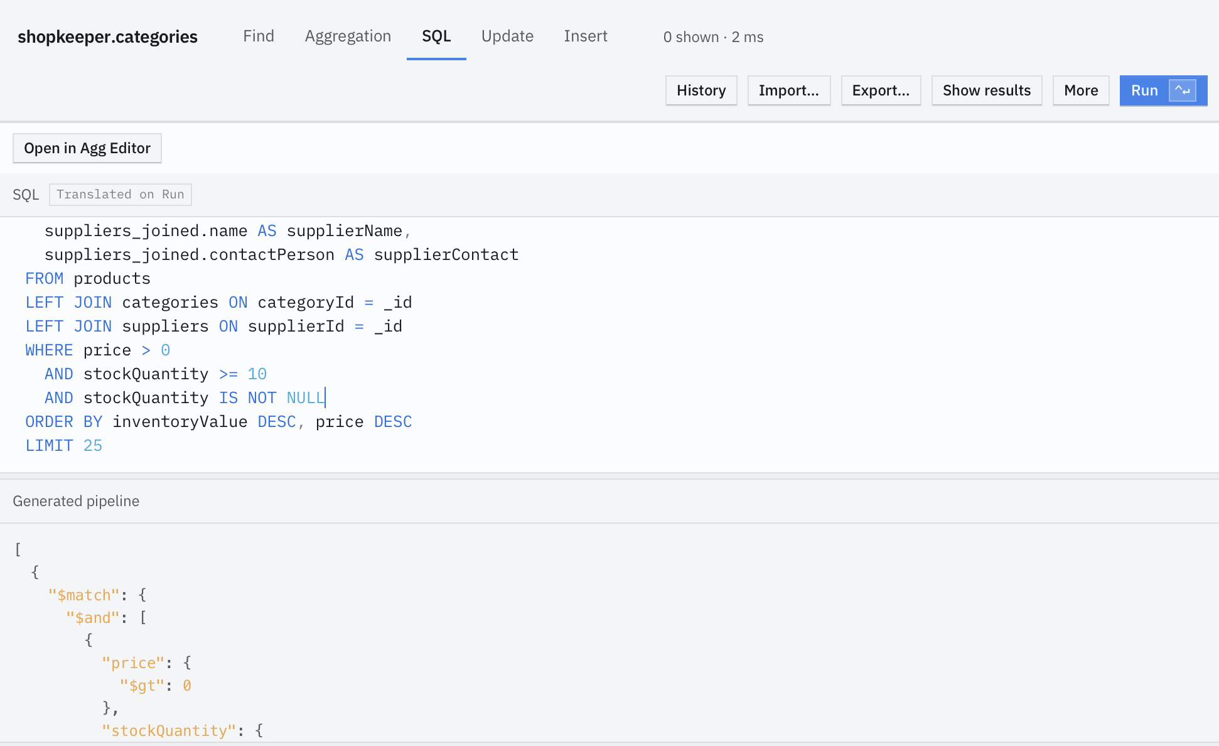Click the "stockQuantity" key in pipeline
The width and height of the screenshot is (1219, 746).
pyautogui.click(x=169, y=730)
